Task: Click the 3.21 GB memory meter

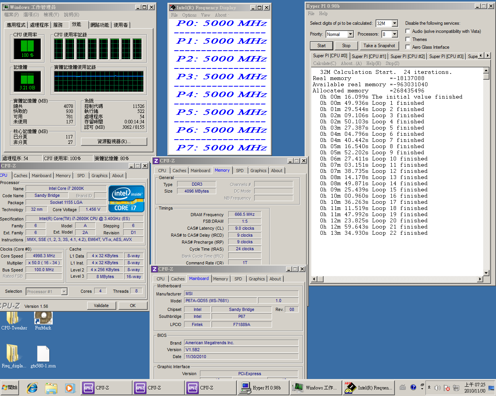Action: coord(27,81)
